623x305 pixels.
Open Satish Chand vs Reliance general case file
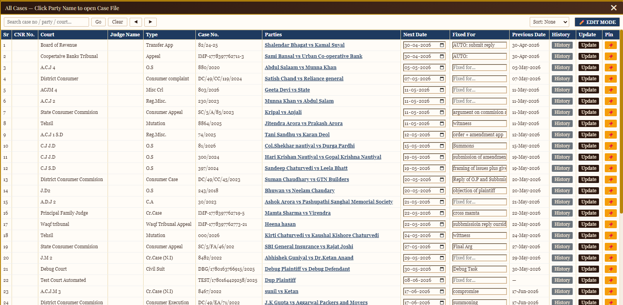[x=304, y=79]
